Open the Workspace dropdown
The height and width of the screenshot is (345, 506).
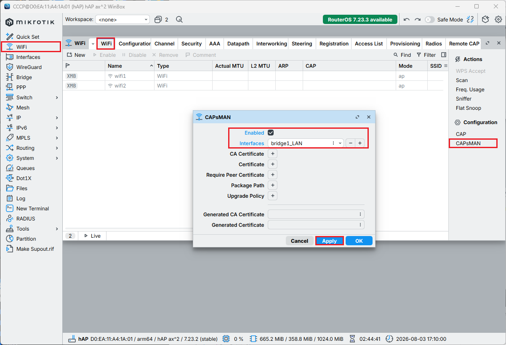pyautogui.click(x=123, y=19)
